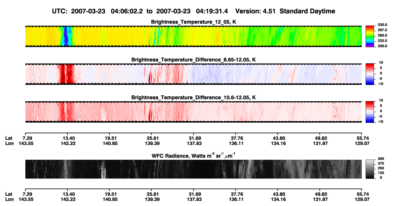Click the end time 04:19:31.4 in the header
Screen dimensions: 402x206
[212, 11]
